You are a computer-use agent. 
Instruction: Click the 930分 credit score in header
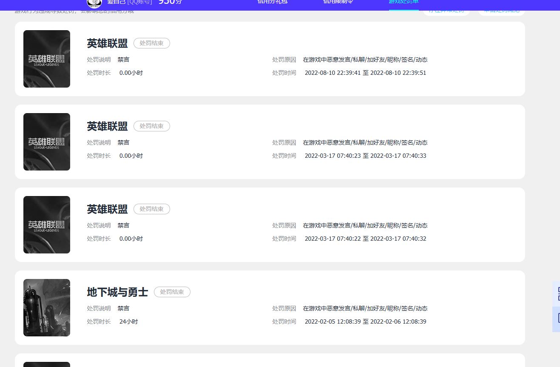coord(170,2)
